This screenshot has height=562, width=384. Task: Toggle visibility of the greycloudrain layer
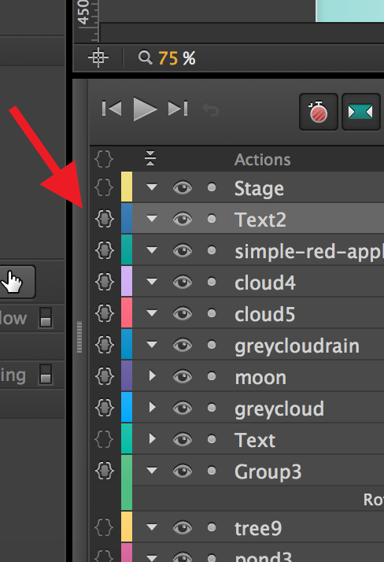point(183,345)
